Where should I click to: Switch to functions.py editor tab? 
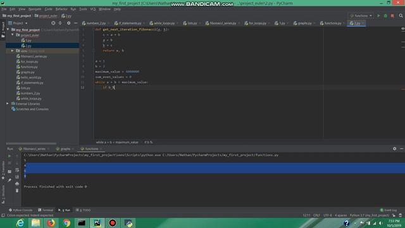point(332,23)
